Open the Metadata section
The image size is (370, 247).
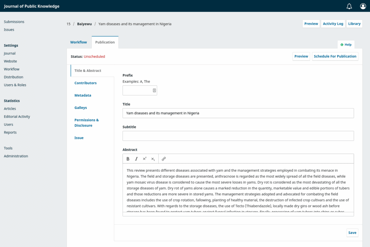(x=83, y=95)
